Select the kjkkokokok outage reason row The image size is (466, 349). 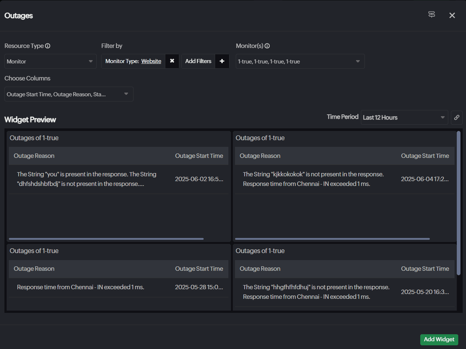(x=313, y=179)
